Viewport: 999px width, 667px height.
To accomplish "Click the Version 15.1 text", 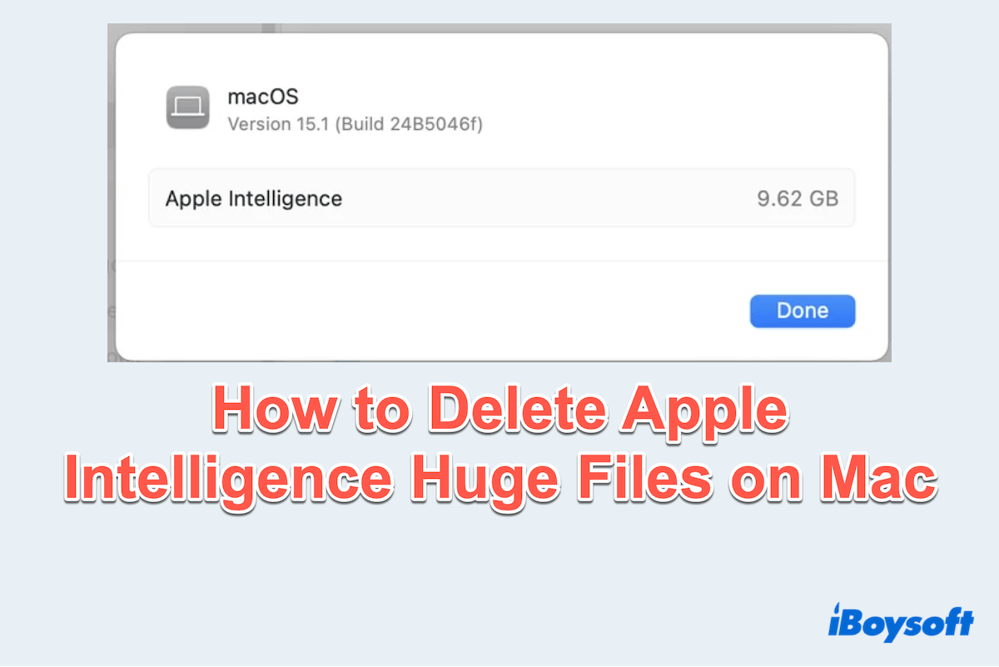I will (279, 124).
